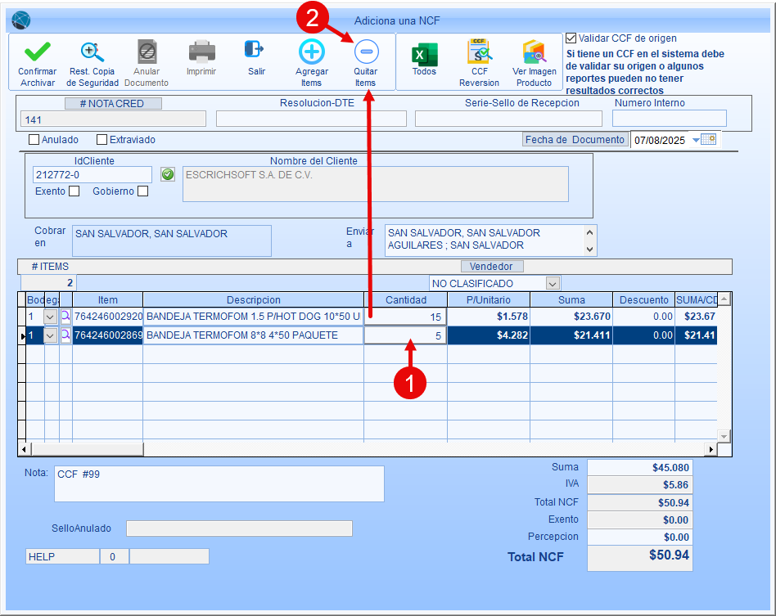Image resolution: width=776 pixels, height=616 pixels.
Task: Click the Item column header
Action: [x=108, y=300]
